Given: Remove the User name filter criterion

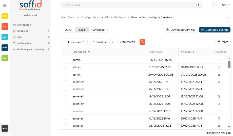Looking at the screenshot, I should [65, 42].
